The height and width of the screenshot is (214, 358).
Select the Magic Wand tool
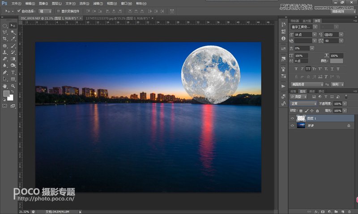coord(13,32)
